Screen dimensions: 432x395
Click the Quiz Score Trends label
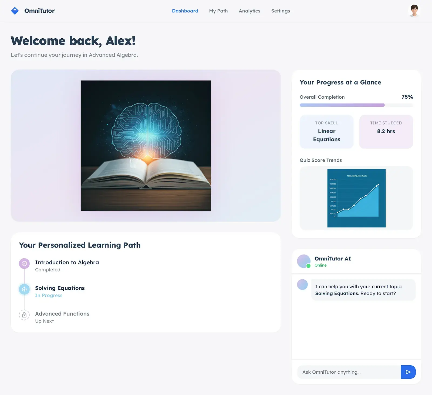321,160
